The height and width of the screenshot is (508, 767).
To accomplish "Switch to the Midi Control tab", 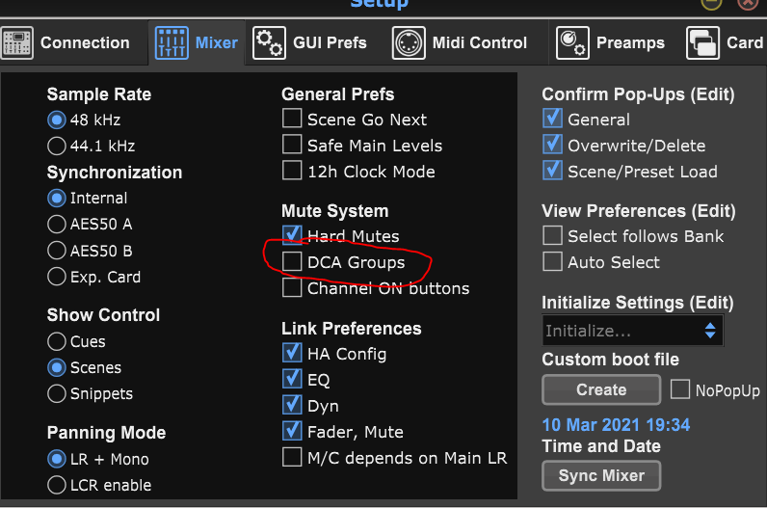I will (x=461, y=43).
